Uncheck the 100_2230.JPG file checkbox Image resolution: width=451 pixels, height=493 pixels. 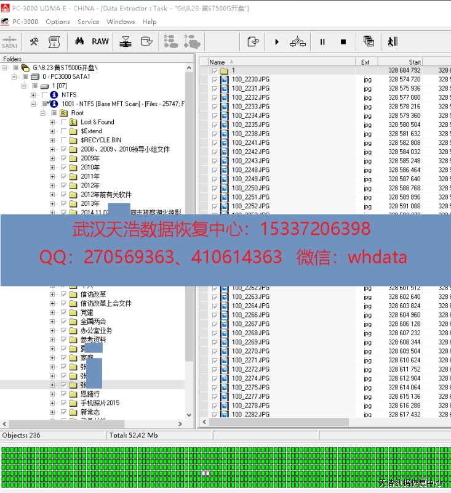coord(215,79)
